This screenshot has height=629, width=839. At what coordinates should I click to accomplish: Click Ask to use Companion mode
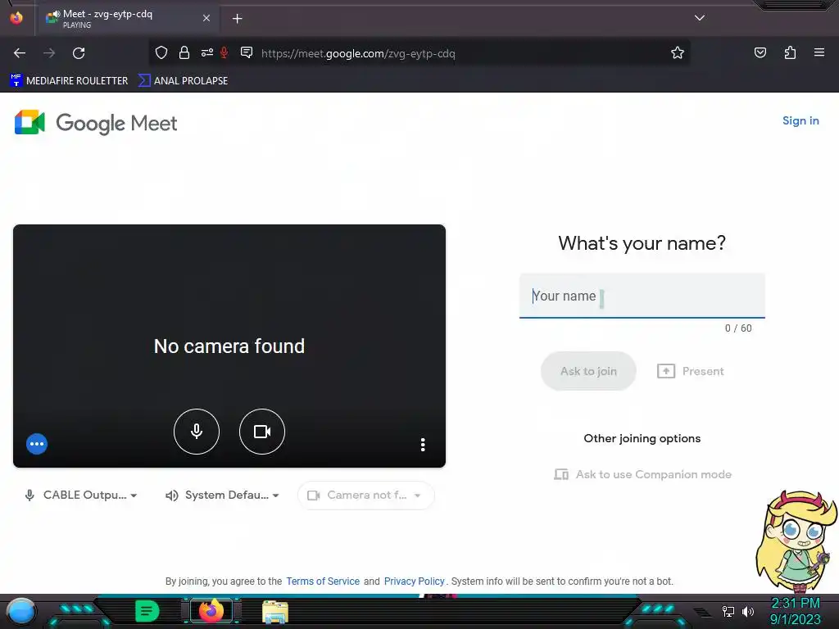[x=642, y=474]
